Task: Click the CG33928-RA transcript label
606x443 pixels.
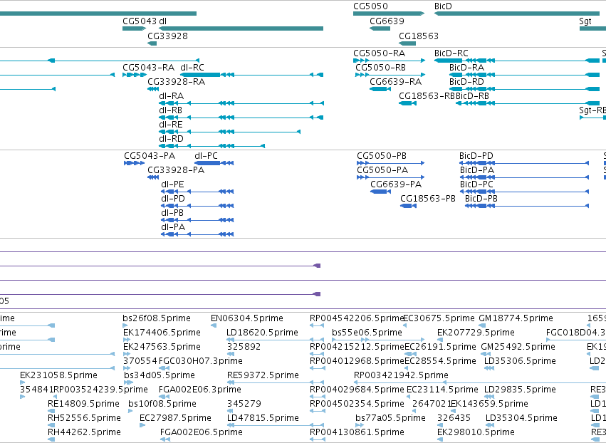Action: [176, 82]
